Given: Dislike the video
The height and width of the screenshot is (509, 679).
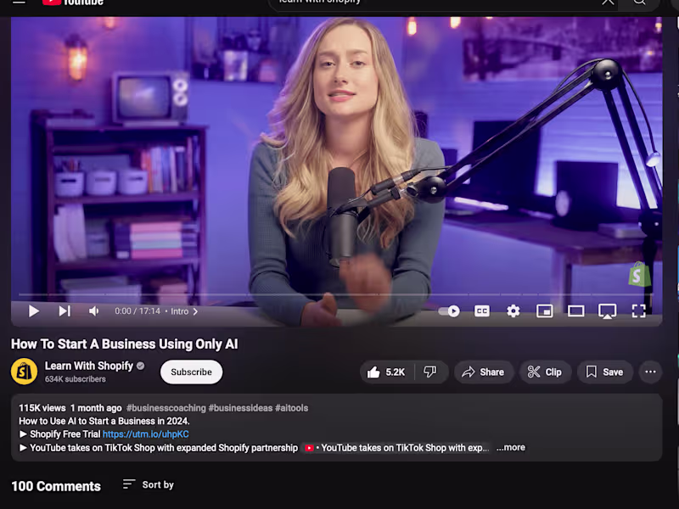Looking at the screenshot, I should click(x=430, y=372).
